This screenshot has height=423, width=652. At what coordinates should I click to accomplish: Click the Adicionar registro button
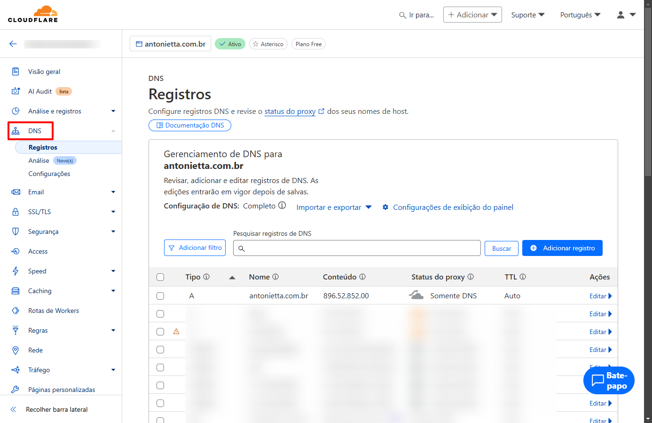click(x=562, y=248)
